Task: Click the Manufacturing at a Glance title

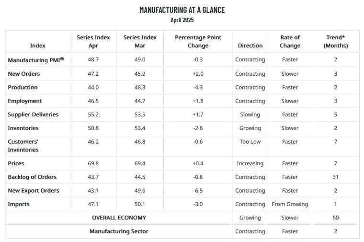Action: point(182,10)
